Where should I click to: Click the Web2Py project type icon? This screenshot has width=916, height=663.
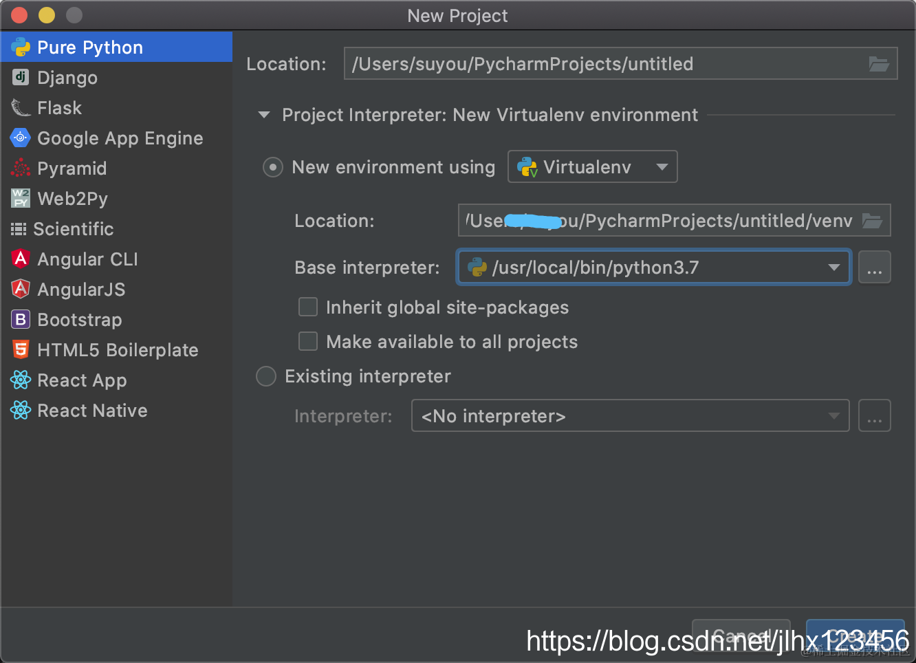click(x=21, y=199)
